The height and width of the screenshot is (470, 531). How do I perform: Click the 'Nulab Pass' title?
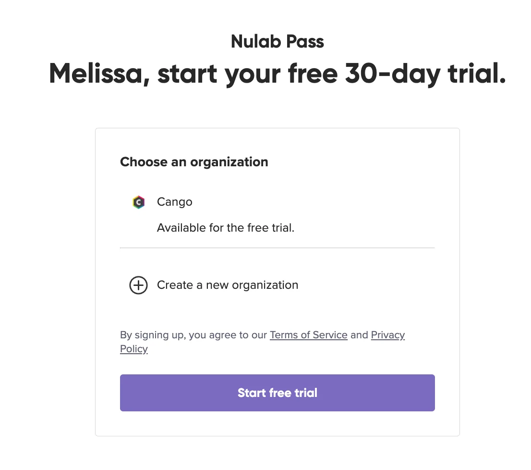click(x=278, y=41)
